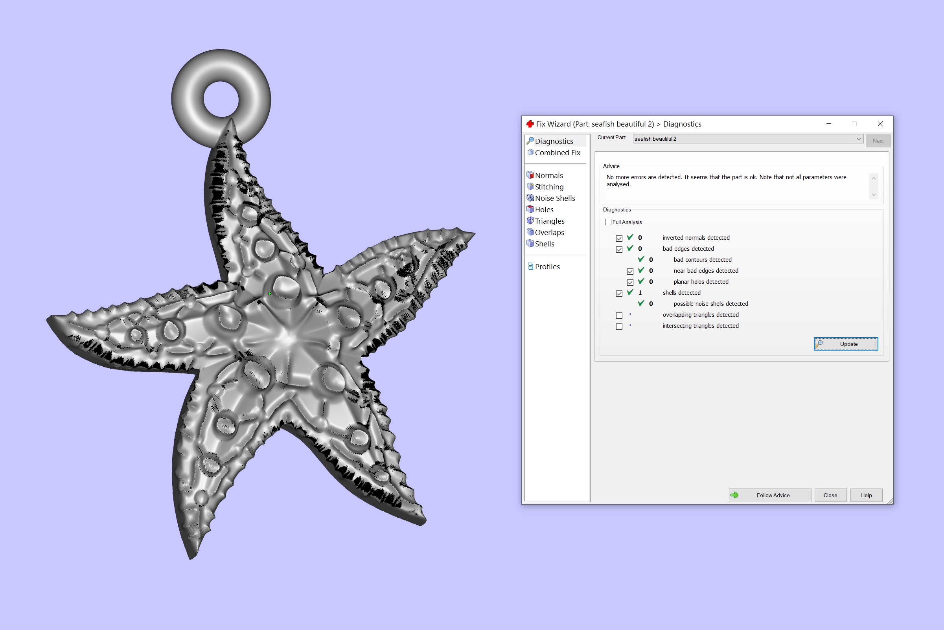
Task: Open the Noise Shells icon
Action: pos(530,198)
